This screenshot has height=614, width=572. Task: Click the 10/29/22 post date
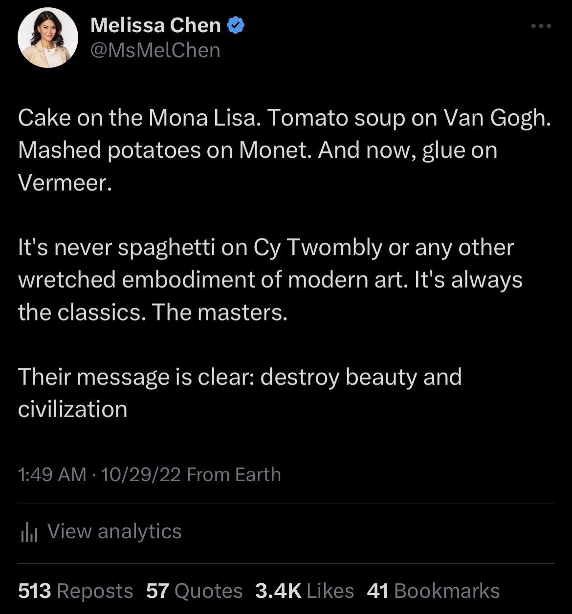click(x=140, y=475)
